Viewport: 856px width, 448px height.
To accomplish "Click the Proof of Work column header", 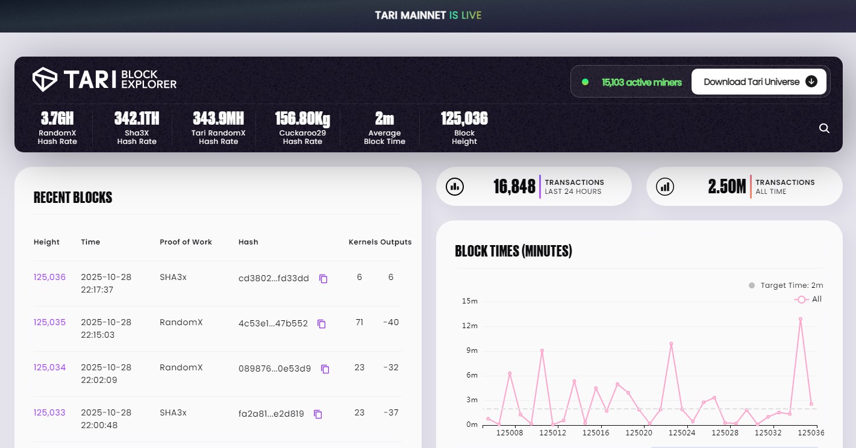I will click(x=186, y=242).
